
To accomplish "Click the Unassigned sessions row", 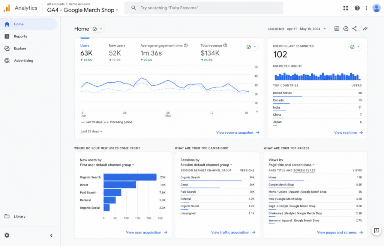I will [x=217, y=213].
